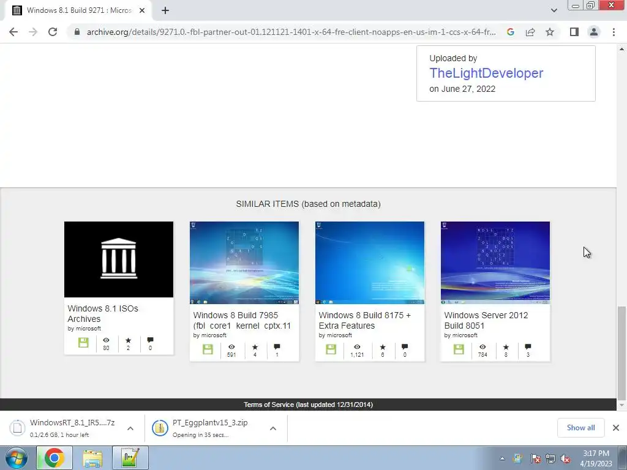Click Windows 8 Build 8175 + Extra Features title
The height and width of the screenshot is (470, 627).
tap(365, 321)
